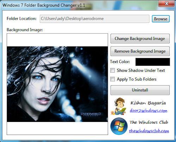176x142 pixels.
Task: Enable Show Shadow Under Text checkbox
Action: tap(112, 70)
